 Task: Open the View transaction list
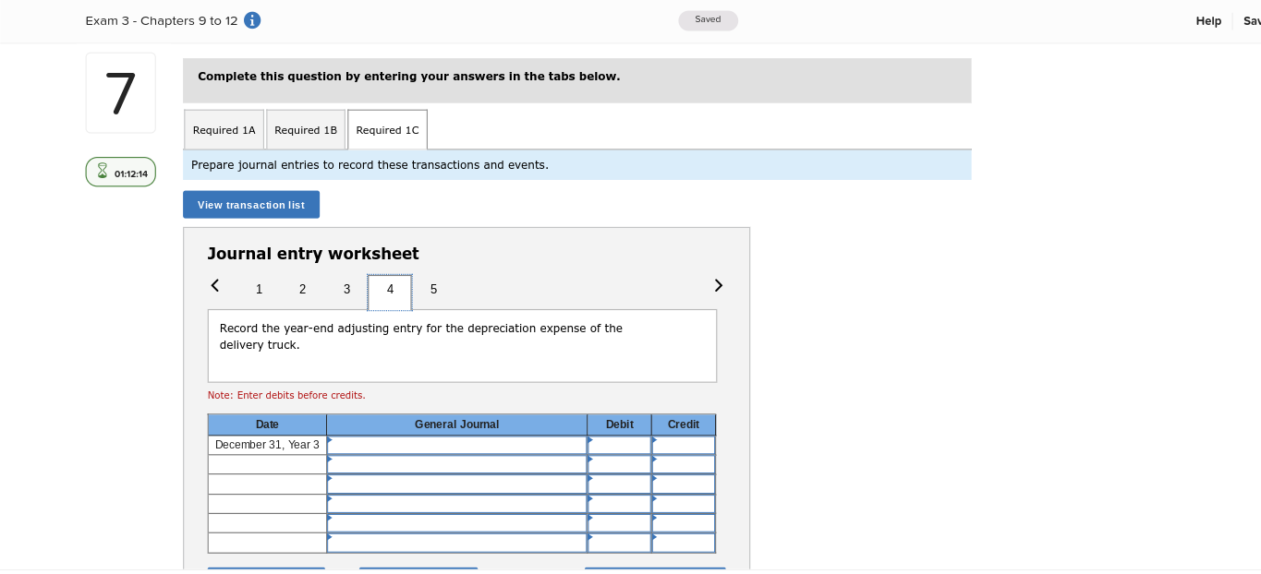[x=250, y=204]
